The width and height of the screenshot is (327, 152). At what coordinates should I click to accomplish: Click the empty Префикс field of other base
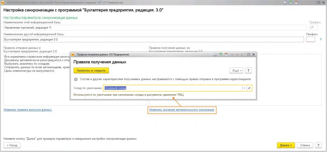(310, 39)
